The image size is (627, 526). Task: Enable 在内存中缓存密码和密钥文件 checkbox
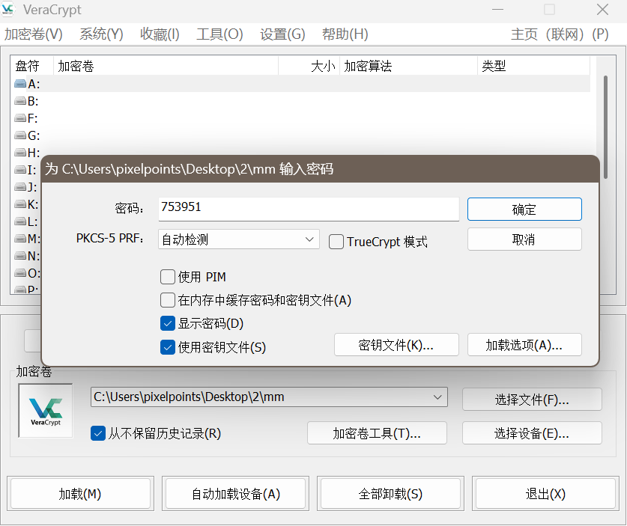click(x=168, y=300)
